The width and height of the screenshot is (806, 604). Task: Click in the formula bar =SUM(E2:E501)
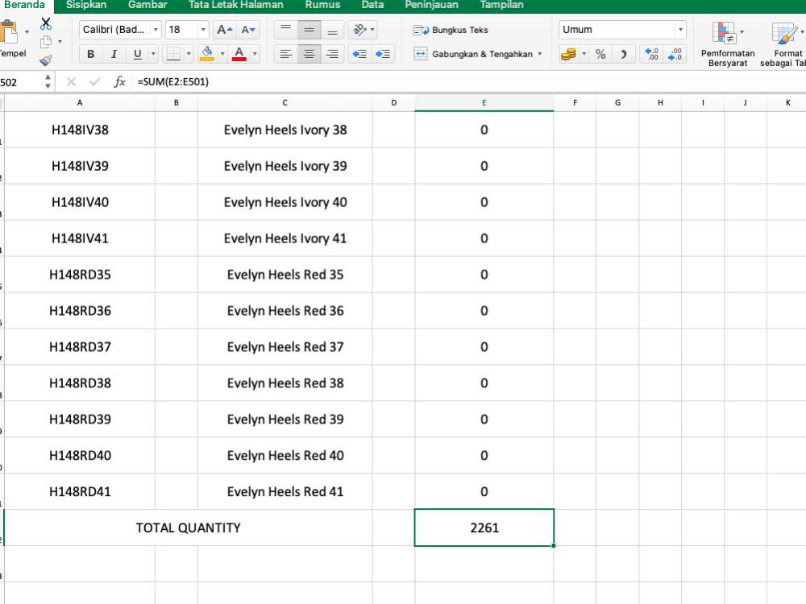pos(467,81)
